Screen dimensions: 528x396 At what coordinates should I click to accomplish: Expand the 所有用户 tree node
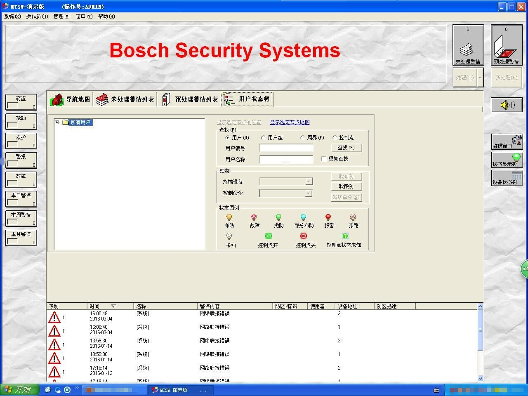(57, 123)
